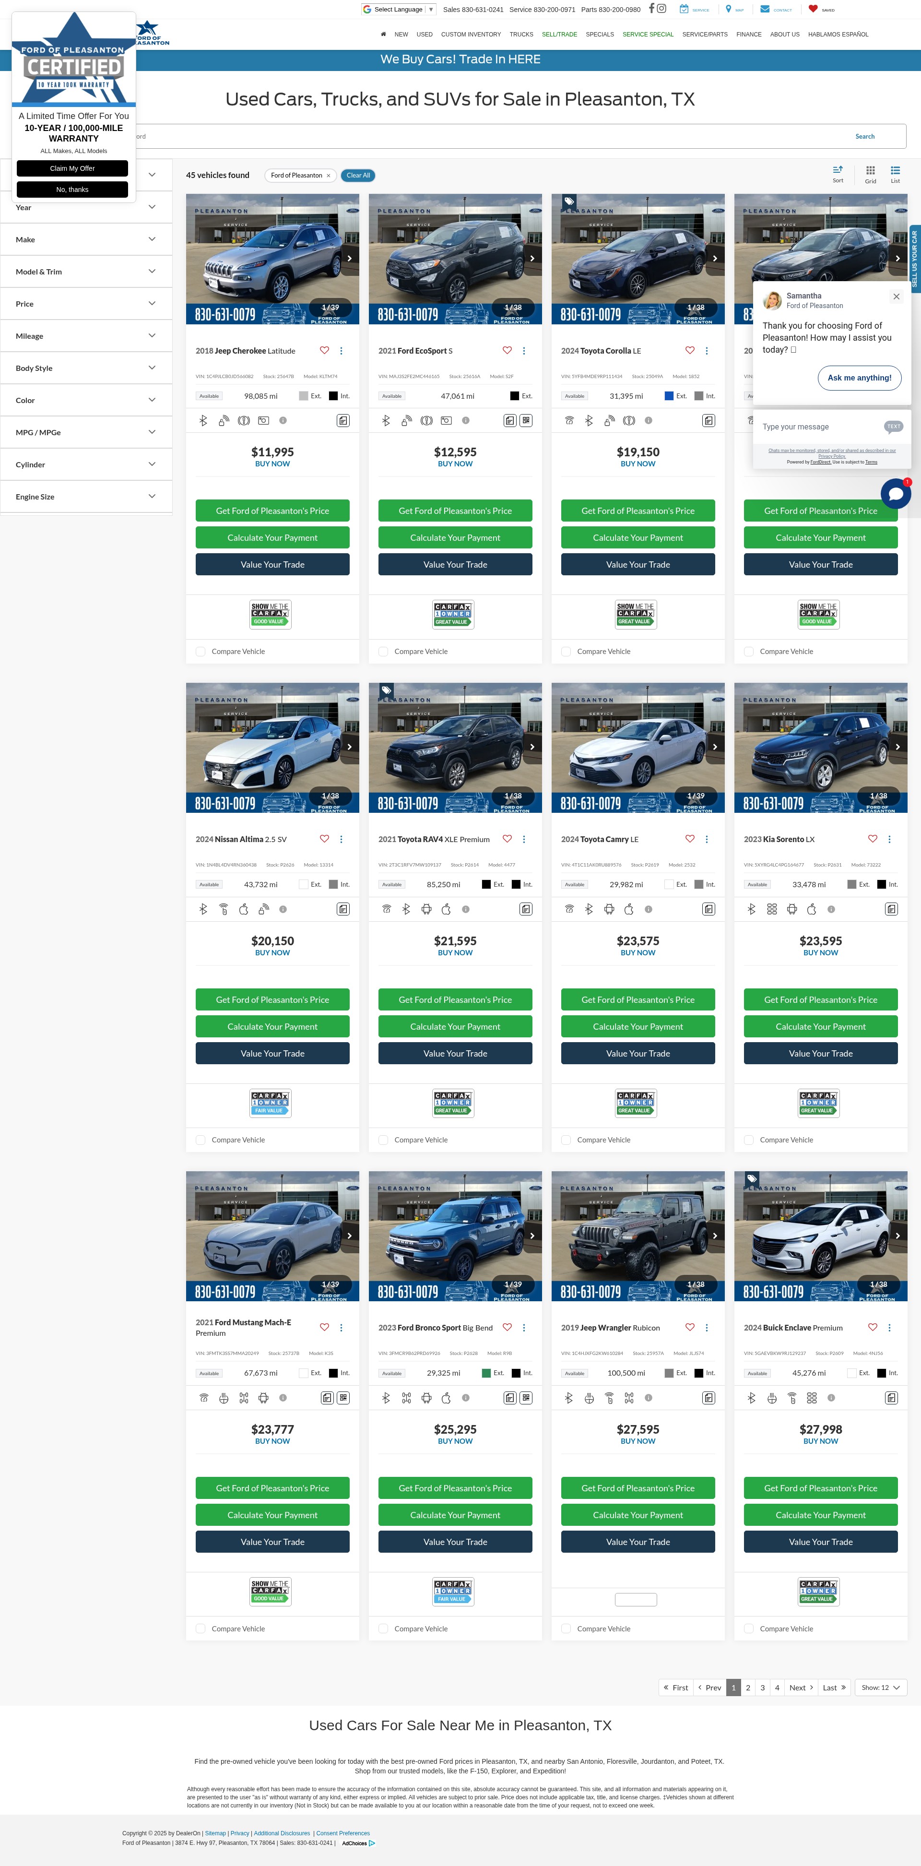Open the Show: 12 per-page dropdown
921x1866 pixels.
(x=880, y=1687)
